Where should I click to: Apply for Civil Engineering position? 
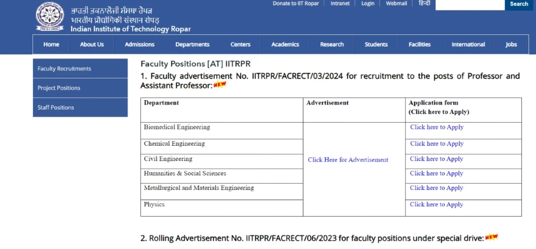[x=437, y=159]
